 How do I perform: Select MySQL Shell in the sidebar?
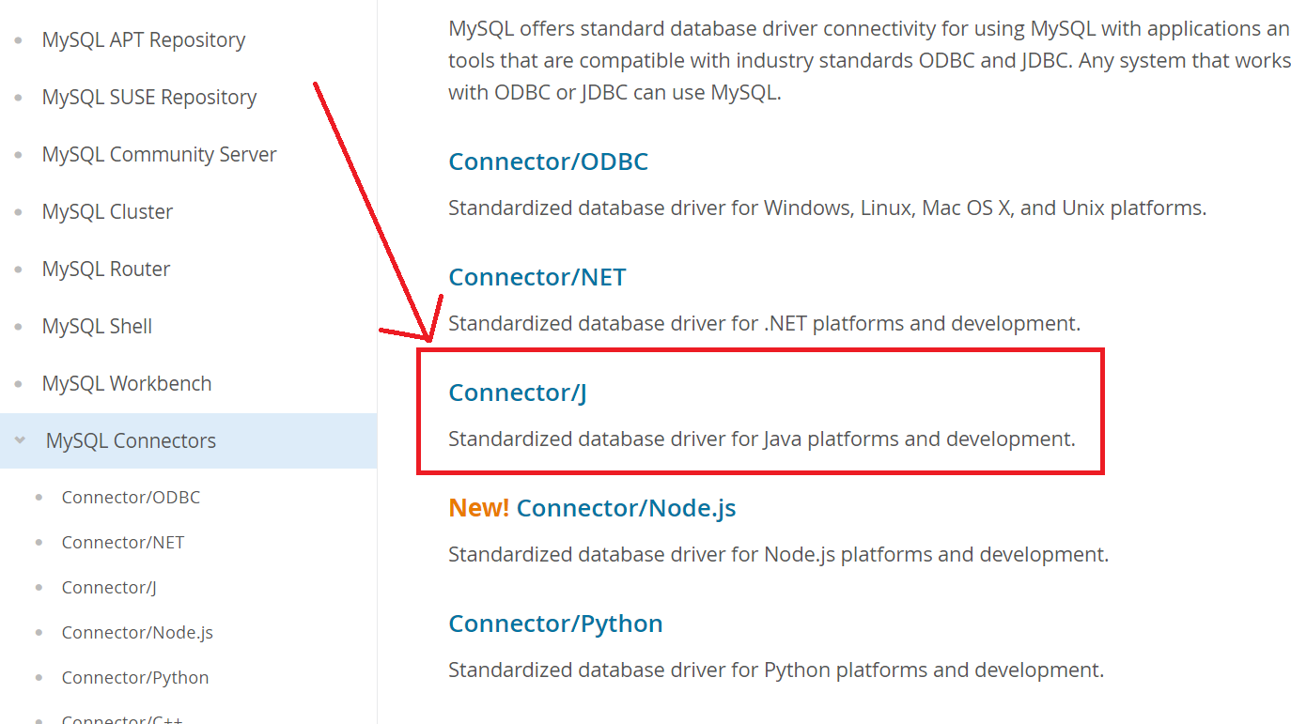97,326
